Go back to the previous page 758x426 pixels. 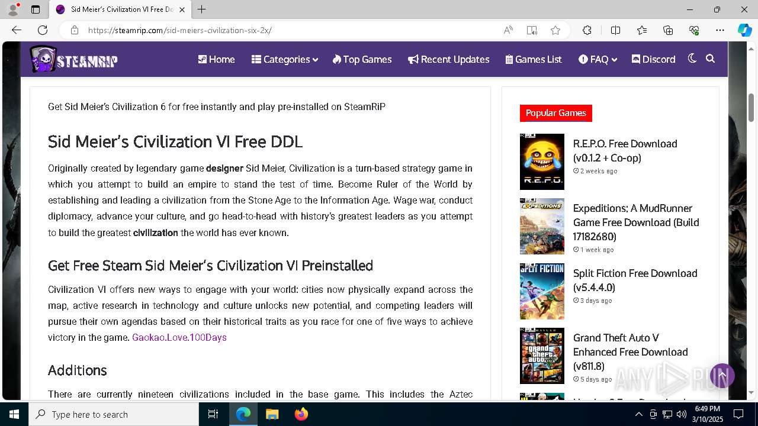pos(17,30)
